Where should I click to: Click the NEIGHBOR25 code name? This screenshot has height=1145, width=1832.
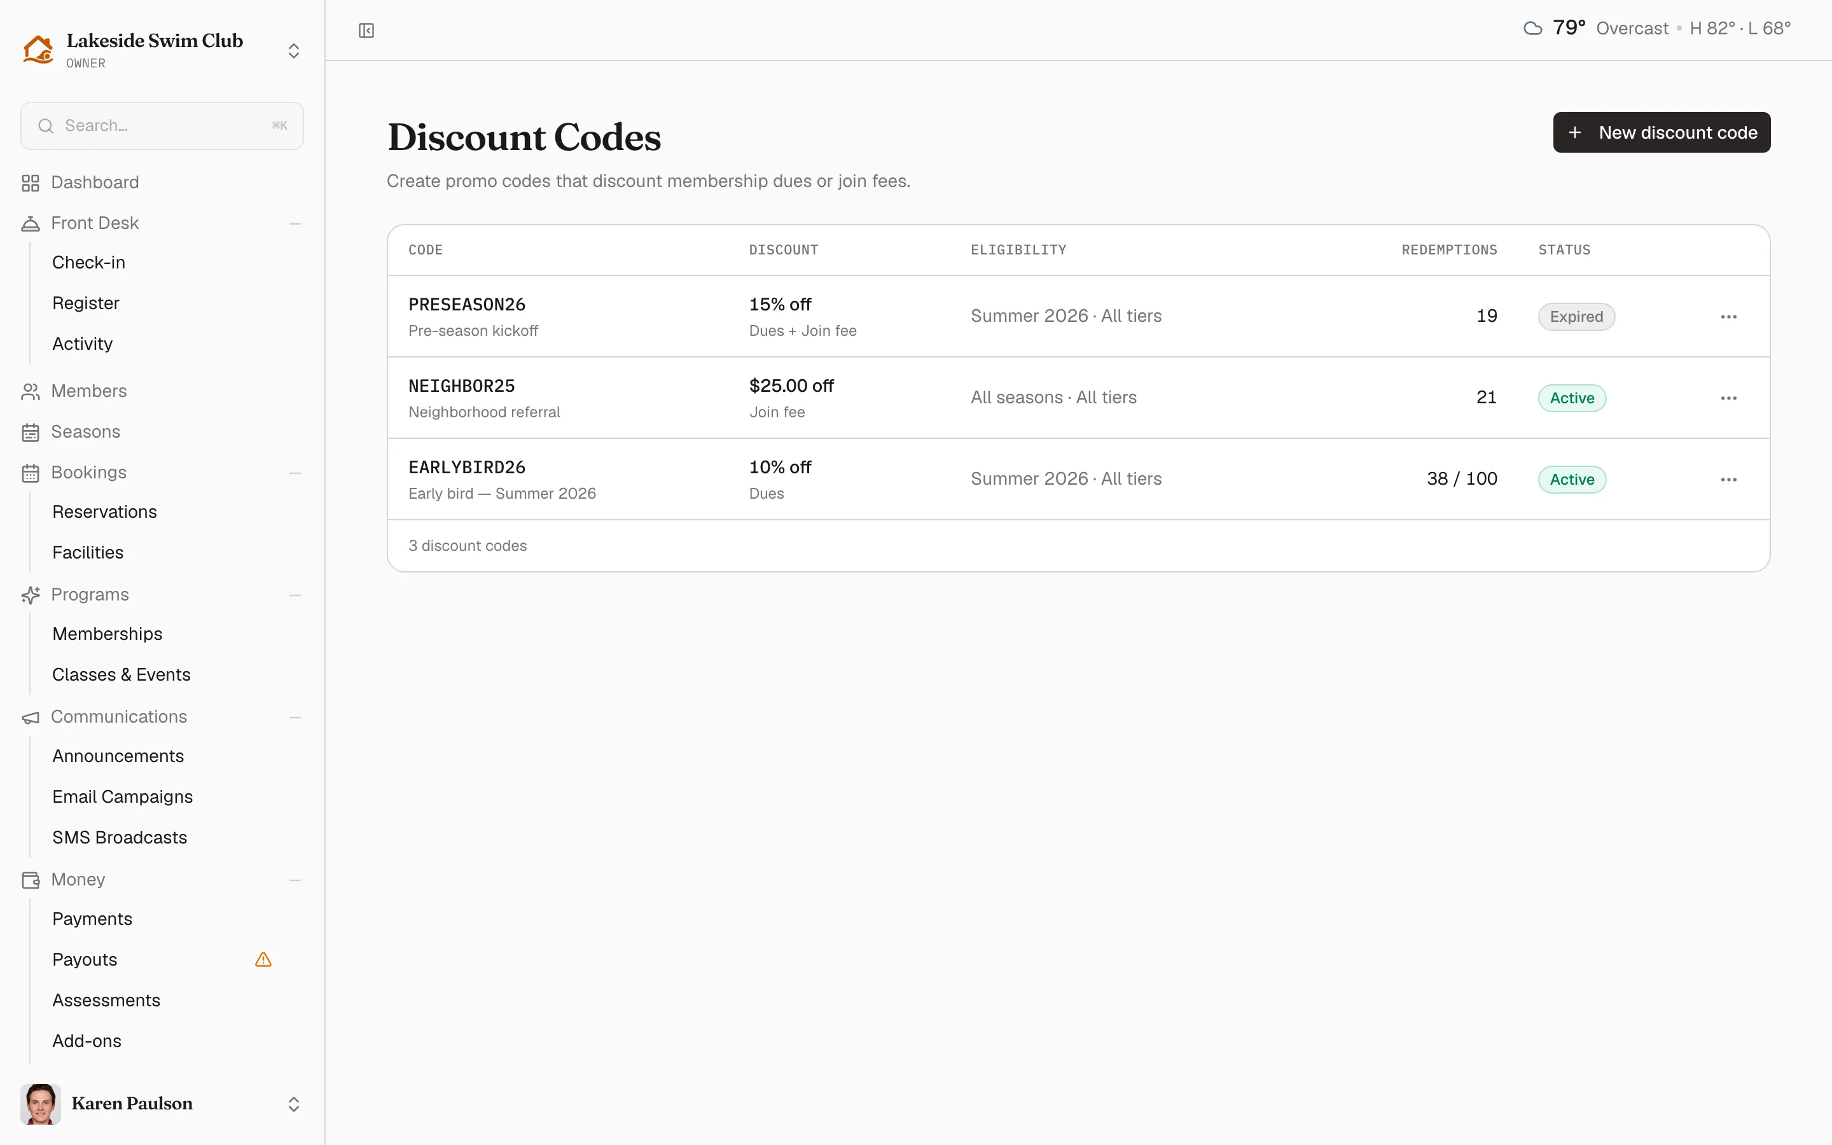tap(462, 386)
